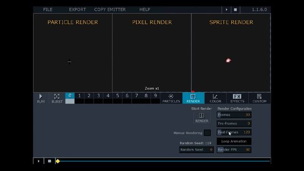Click the Zoom x1 label
Viewport: 304px width, 171px height.
pos(152,88)
